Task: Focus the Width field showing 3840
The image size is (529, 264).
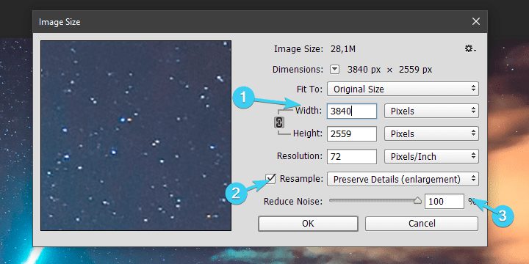Action: [x=351, y=111]
